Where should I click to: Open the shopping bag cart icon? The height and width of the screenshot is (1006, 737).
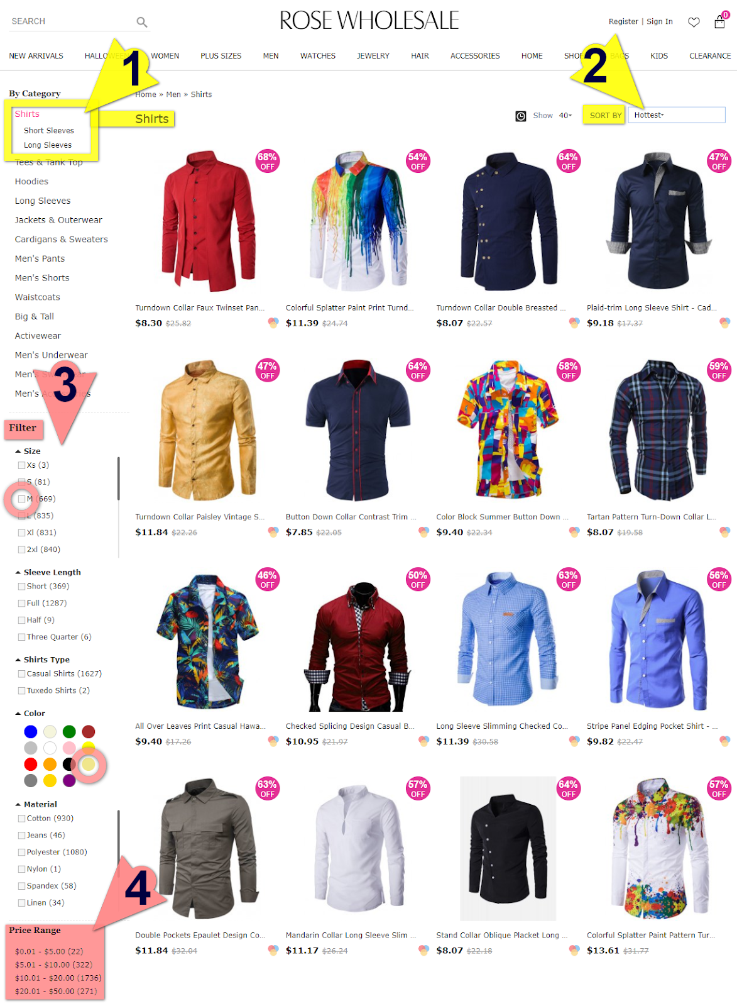coord(720,22)
